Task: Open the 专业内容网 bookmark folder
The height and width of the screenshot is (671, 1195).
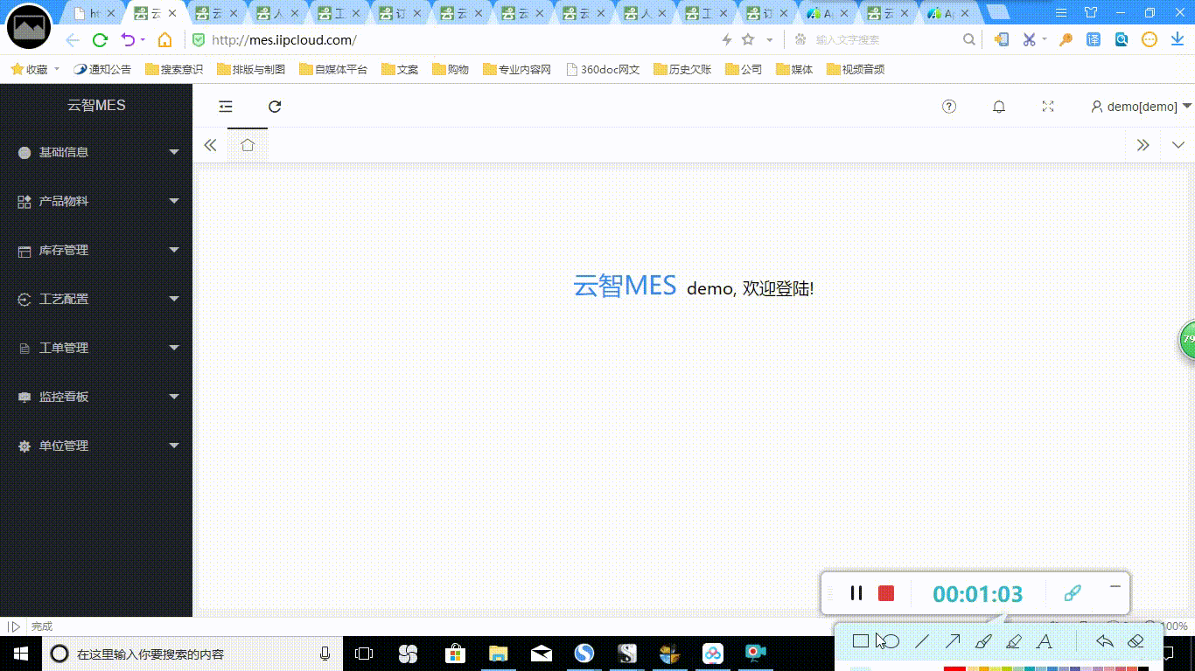Action: [x=517, y=70]
